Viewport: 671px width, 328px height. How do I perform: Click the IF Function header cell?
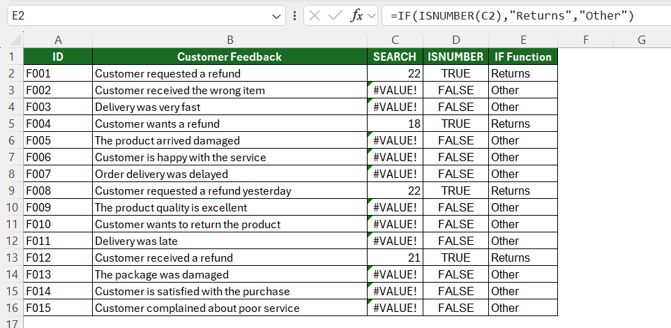(523, 57)
